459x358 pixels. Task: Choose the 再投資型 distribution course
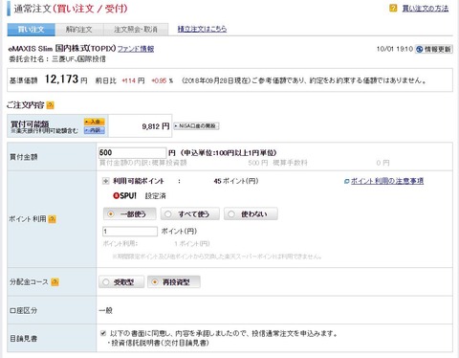click(174, 282)
